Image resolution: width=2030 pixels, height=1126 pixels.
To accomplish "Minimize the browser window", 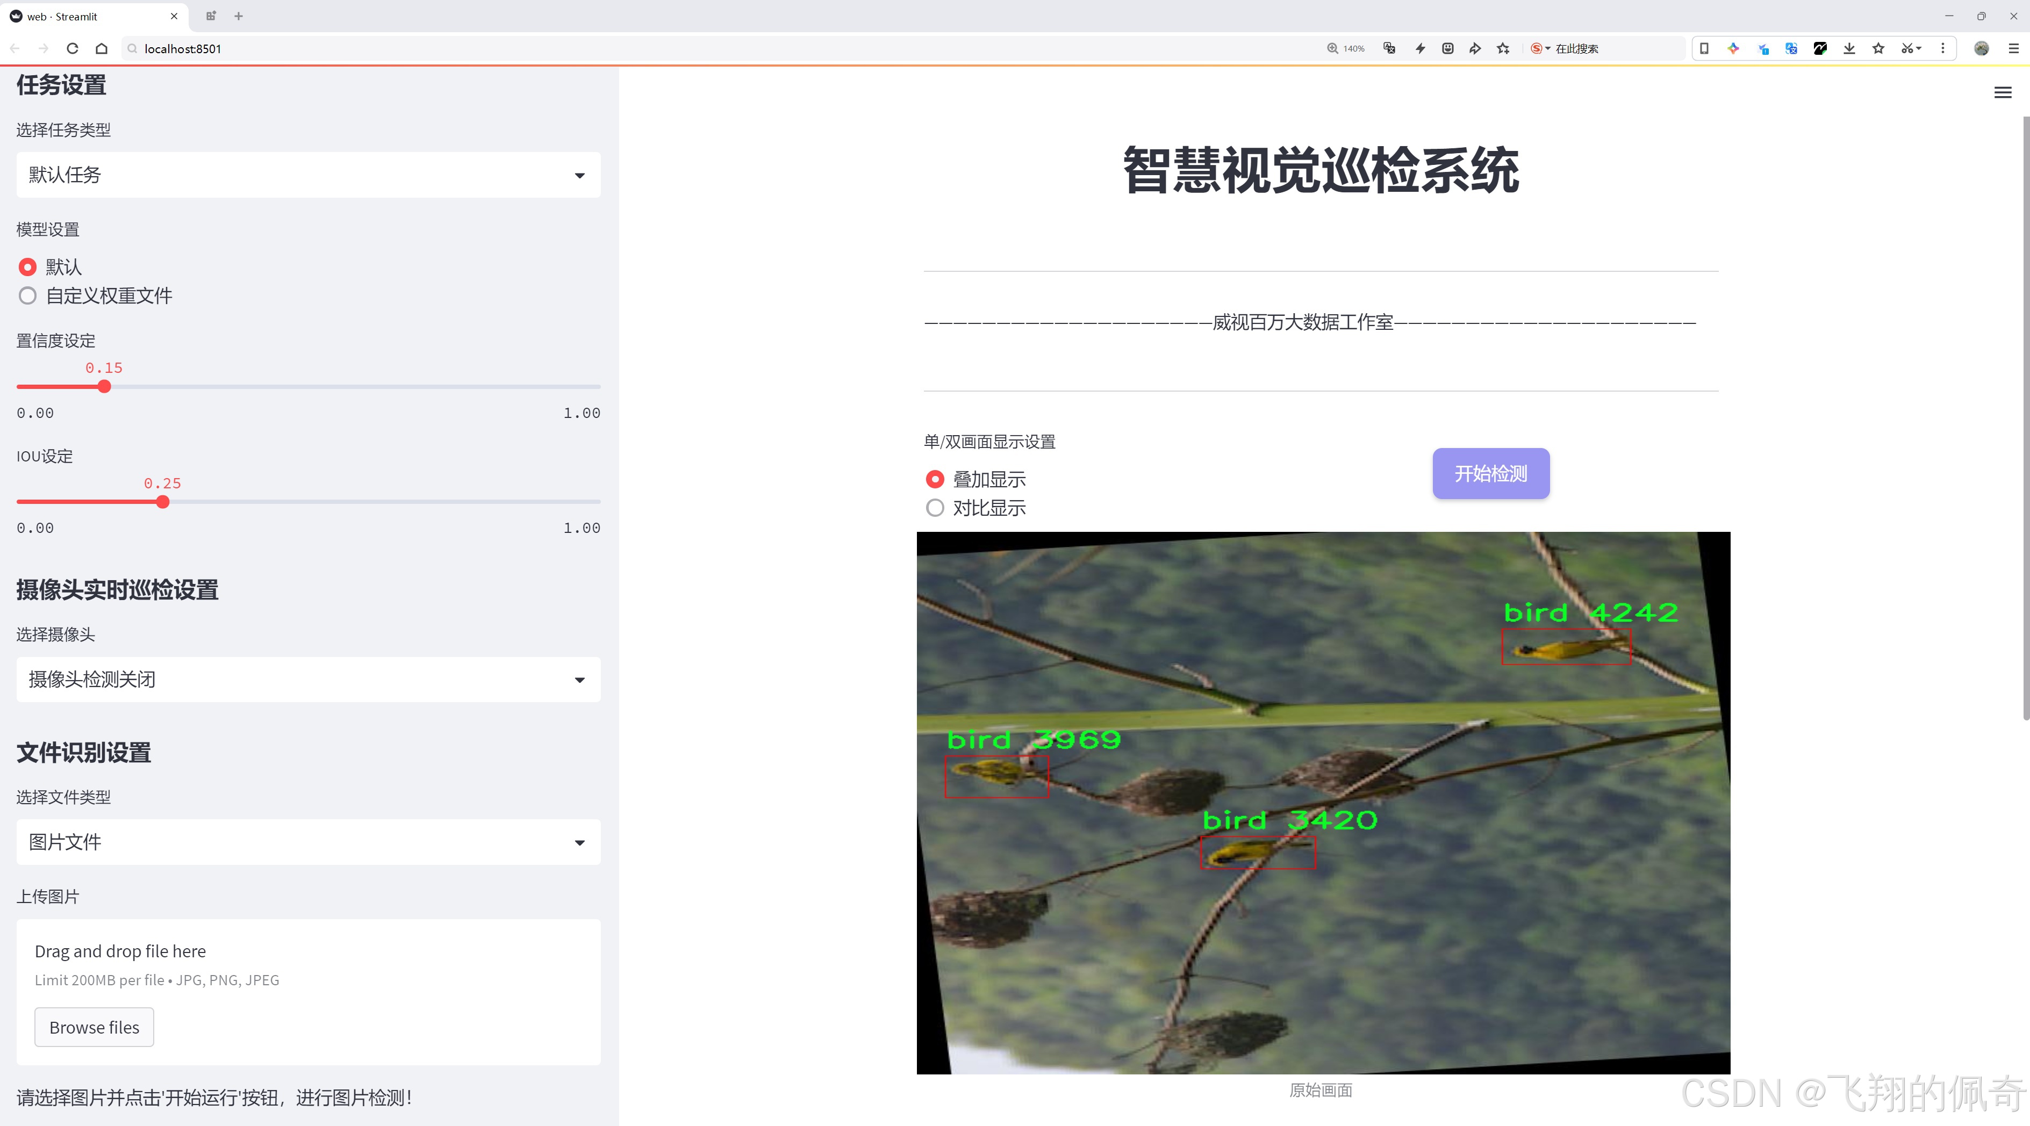I will point(1949,16).
